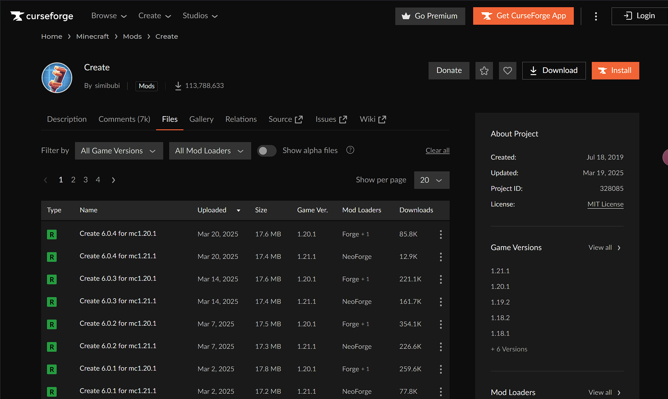Image resolution: width=668 pixels, height=399 pixels.
Task: Click the Create mod logo thumbnail
Action: [x=57, y=78]
